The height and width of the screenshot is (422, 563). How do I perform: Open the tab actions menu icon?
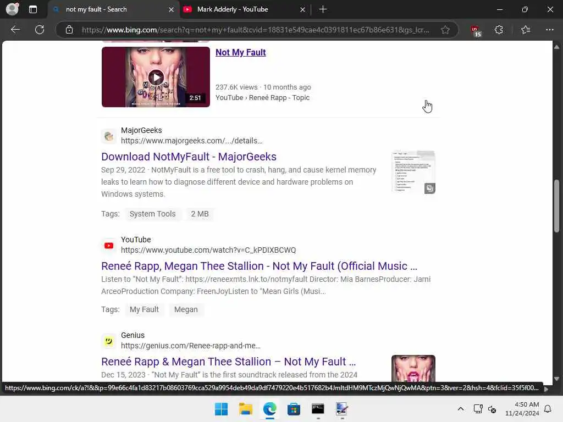[x=32, y=9]
